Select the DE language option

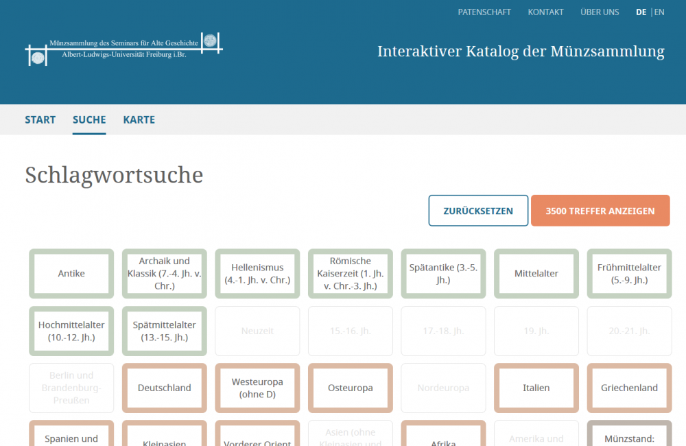click(641, 12)
